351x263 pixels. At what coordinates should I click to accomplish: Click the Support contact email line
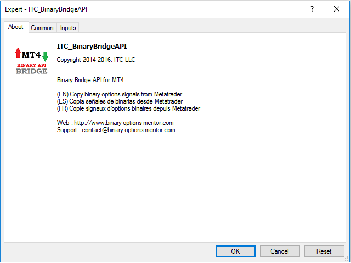click(116, 130)
